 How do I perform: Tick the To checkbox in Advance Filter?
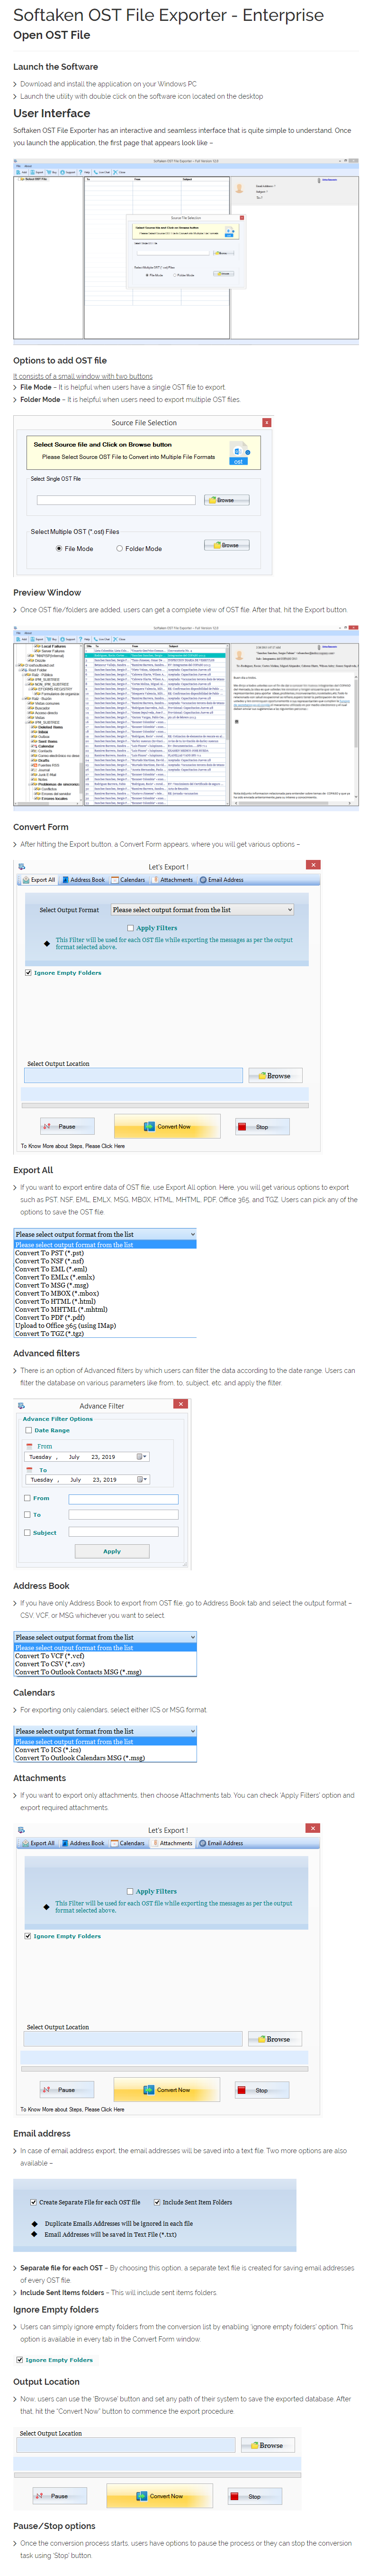pos(27,1515)
